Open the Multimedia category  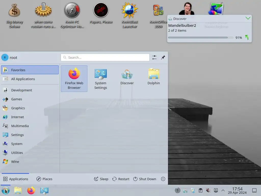30,126
